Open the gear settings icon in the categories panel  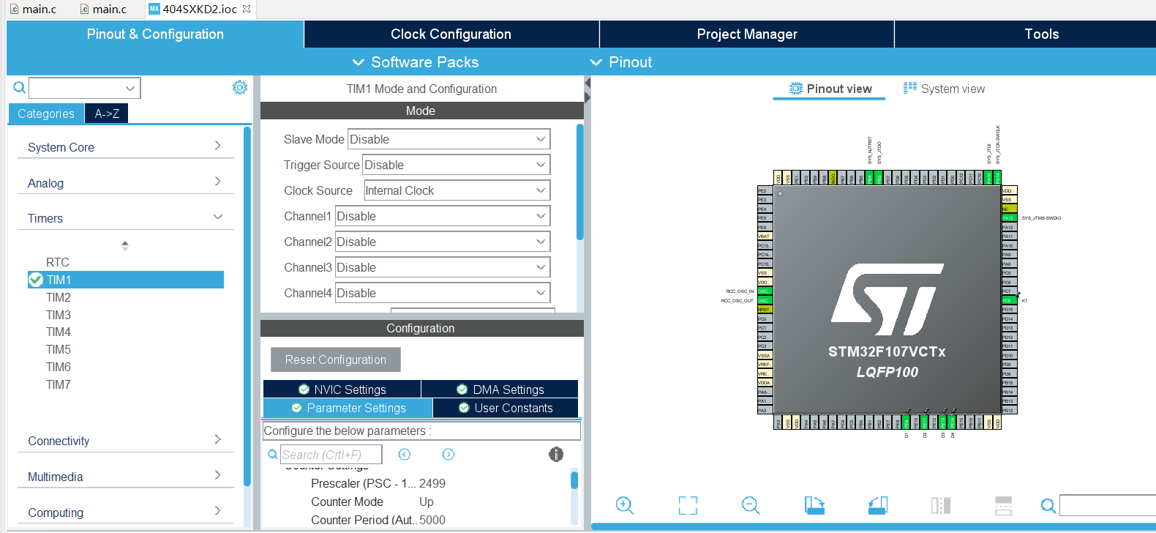(x=239, y=88)
